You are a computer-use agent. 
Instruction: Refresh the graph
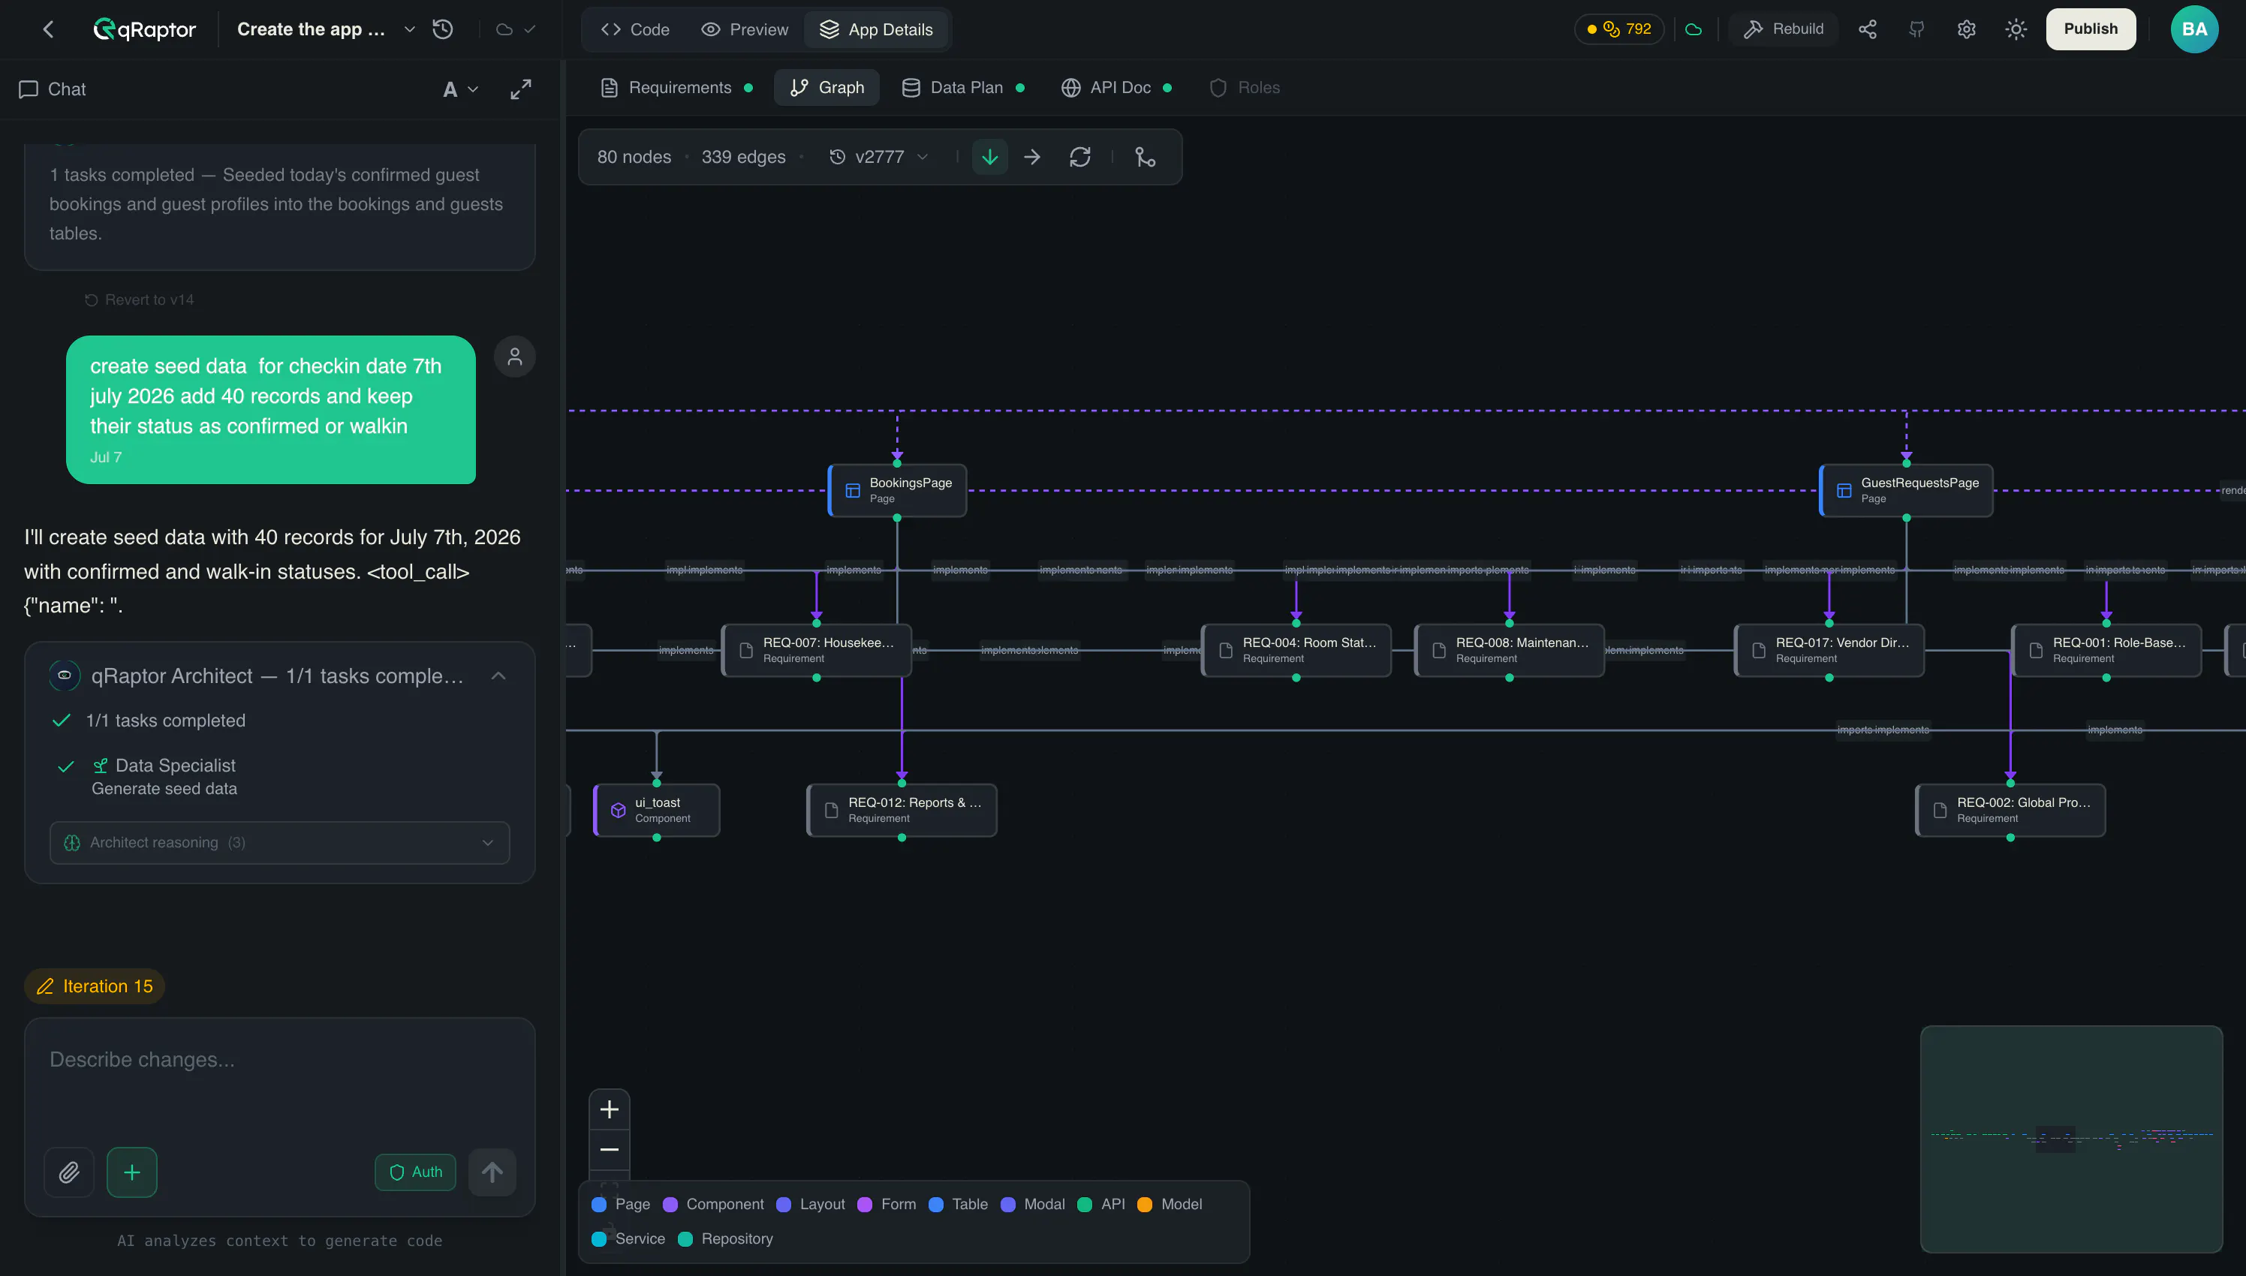point(1079,157)
